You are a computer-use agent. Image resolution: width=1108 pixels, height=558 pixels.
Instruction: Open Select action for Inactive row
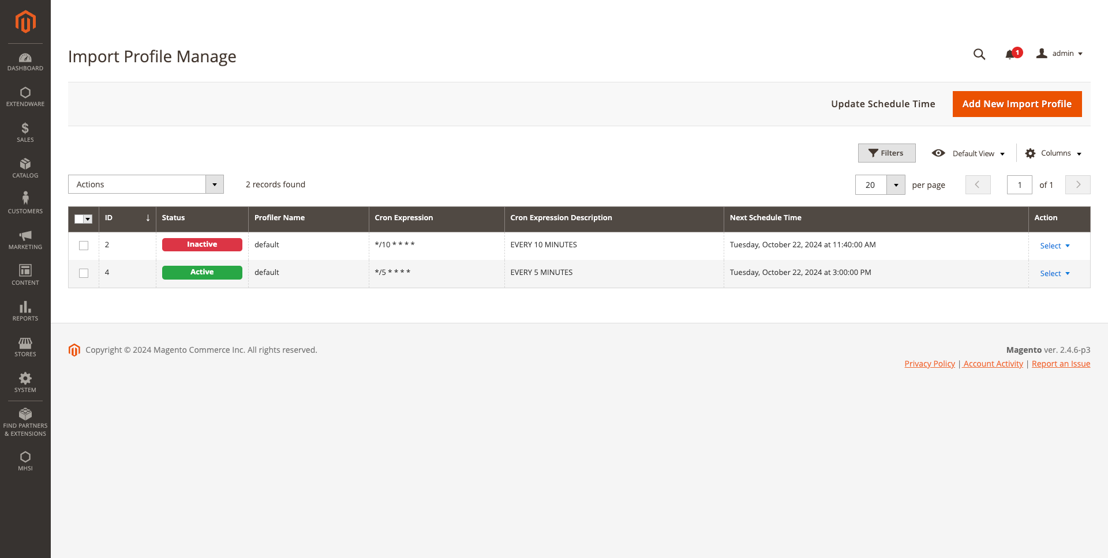[x=1055, y=246]
